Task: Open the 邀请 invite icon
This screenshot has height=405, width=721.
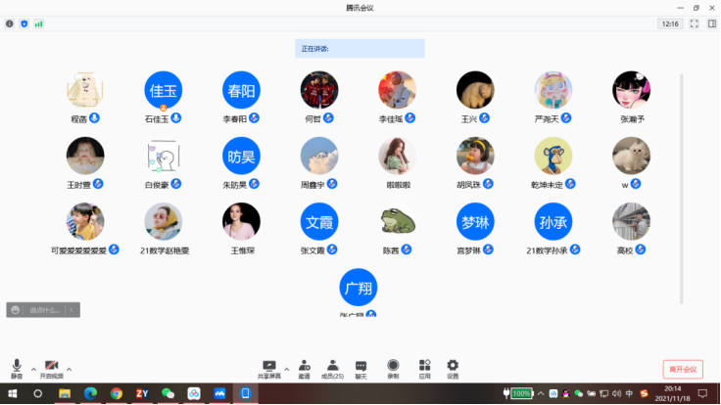Action: pos(305,367)
